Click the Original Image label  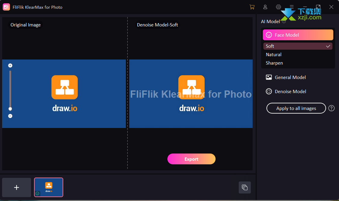[x=26, y=25]
